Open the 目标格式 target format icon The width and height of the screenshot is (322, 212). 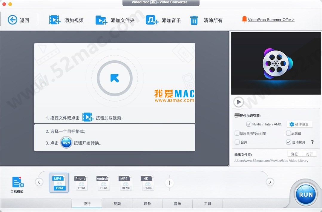[18, 182]
